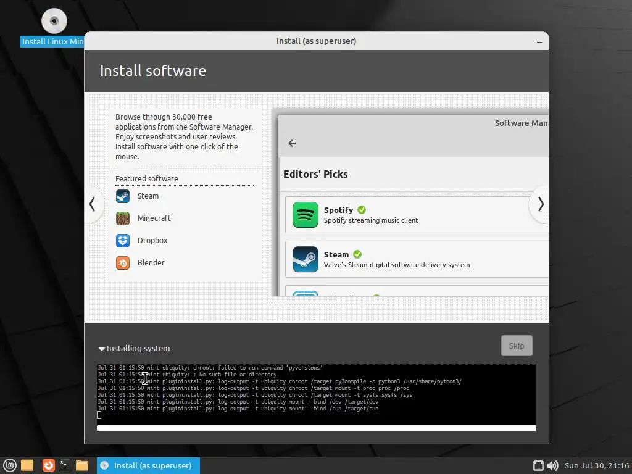Image resolution: width=632 pixels, height=474 pixels.
Task: Click the green verified badge beside Spotify
Action: 362,210
